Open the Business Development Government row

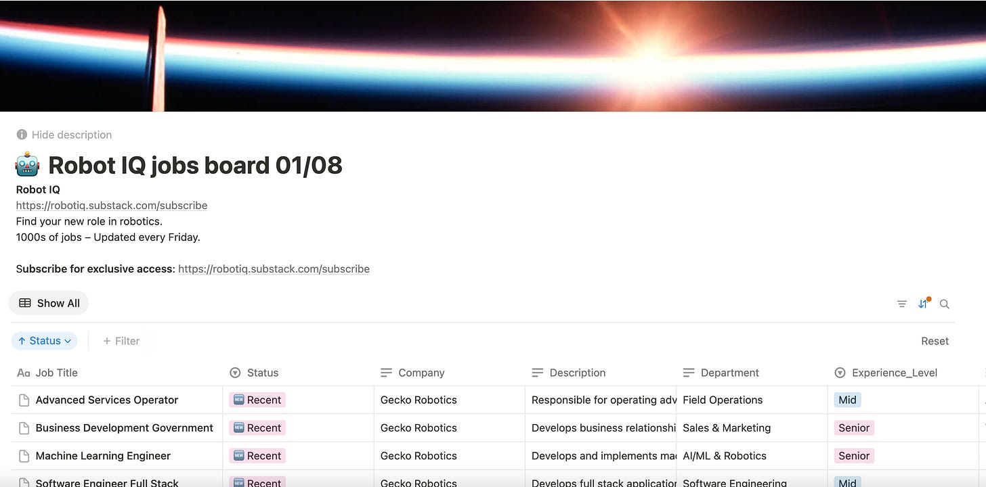point(125,427)
